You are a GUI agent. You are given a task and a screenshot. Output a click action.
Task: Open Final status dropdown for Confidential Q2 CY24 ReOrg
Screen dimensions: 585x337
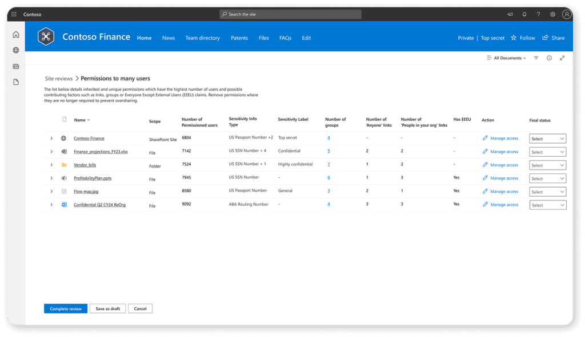coord(547,205)
